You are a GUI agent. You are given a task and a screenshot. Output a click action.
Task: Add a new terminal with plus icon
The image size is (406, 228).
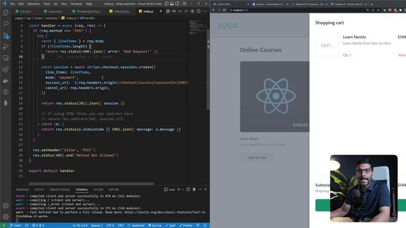tap(179, 189)
